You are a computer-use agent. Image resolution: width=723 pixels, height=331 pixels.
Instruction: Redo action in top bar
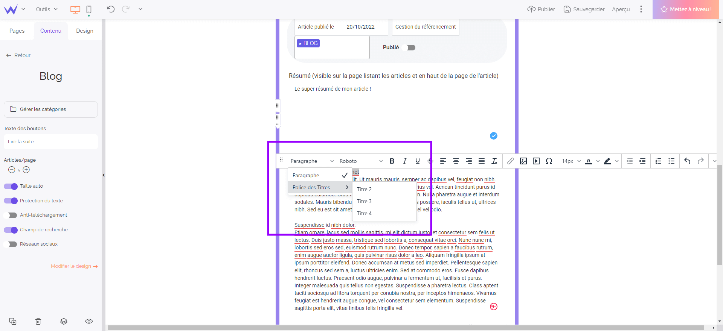[x=126, y=9]
